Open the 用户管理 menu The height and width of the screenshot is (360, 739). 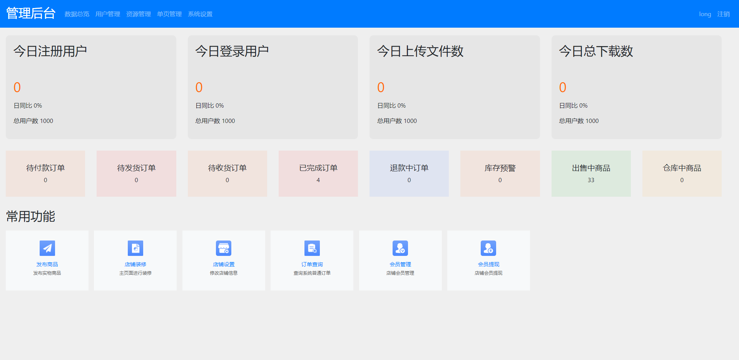(x=107, y=14)
